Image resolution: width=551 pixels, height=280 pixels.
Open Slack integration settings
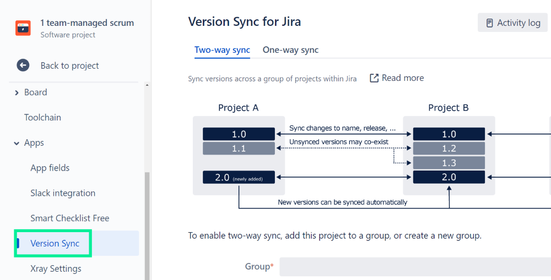coord(63,193)
